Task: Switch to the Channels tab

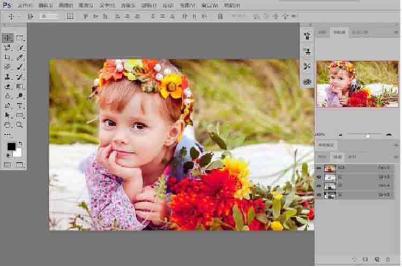Action: (x=337, y=157)
